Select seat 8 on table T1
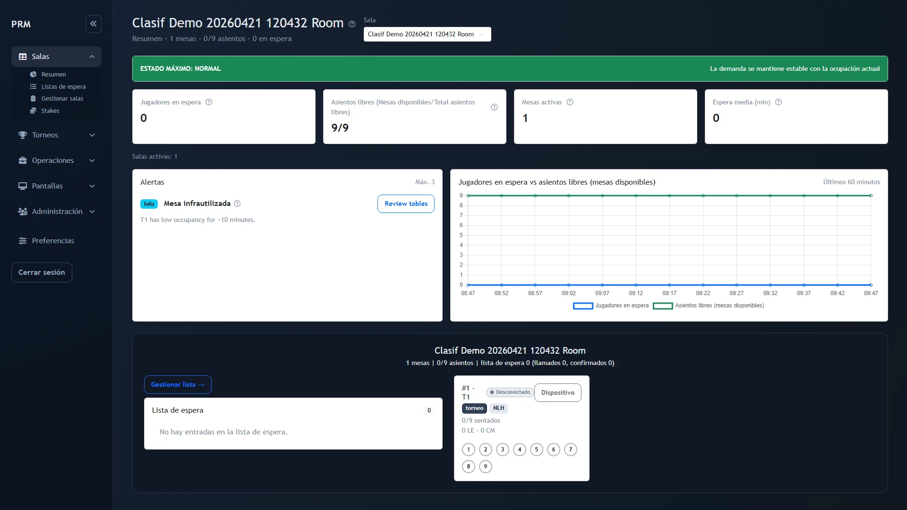Image resolution: width=907 pixels, height=510 pixels. pyautogui.click(x=469, y=467)
